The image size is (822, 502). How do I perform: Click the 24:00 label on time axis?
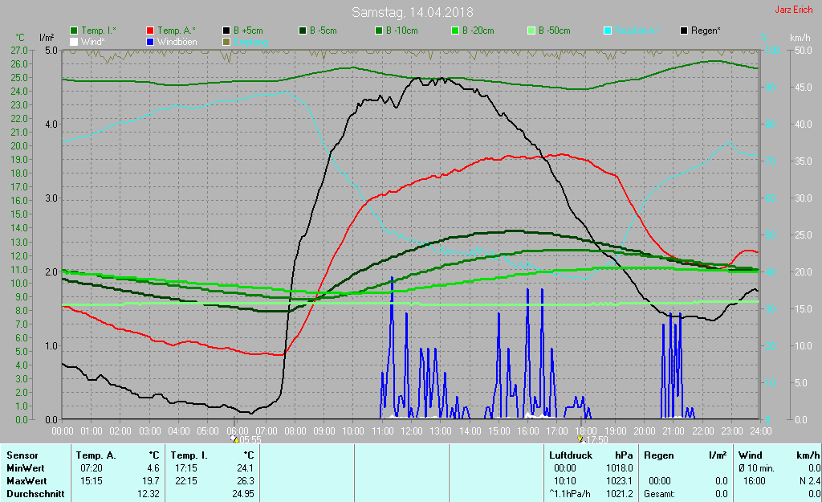[761, 431]
